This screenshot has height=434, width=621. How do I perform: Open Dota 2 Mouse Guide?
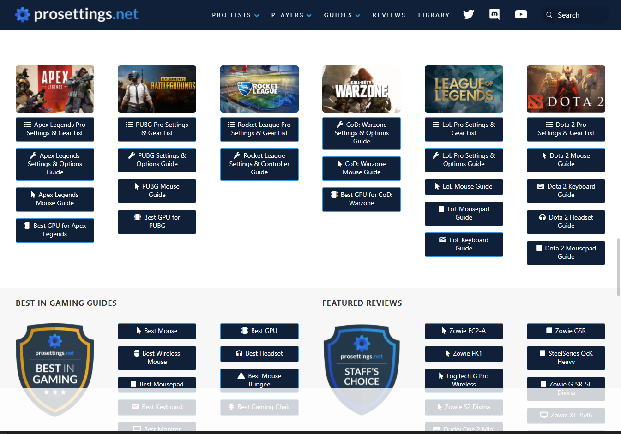[566, 160]
